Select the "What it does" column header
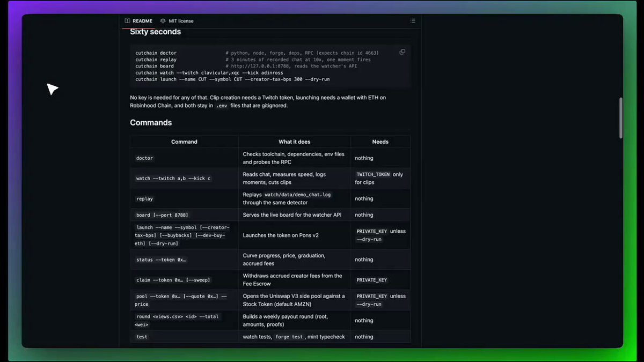The width and height of the screenshot is (644, 362). pyautogui.click(x=294, y=142)
